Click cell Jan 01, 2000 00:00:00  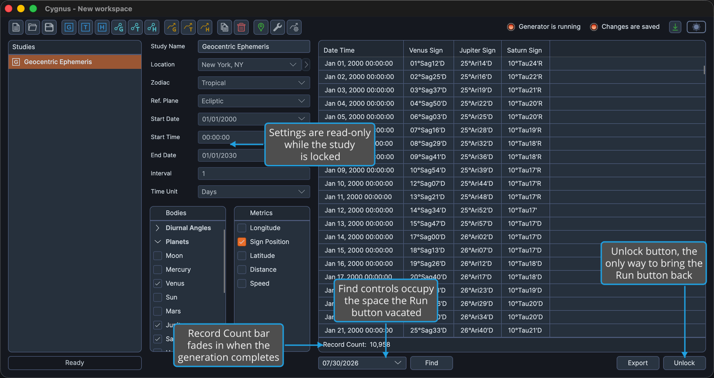[361, 64]
